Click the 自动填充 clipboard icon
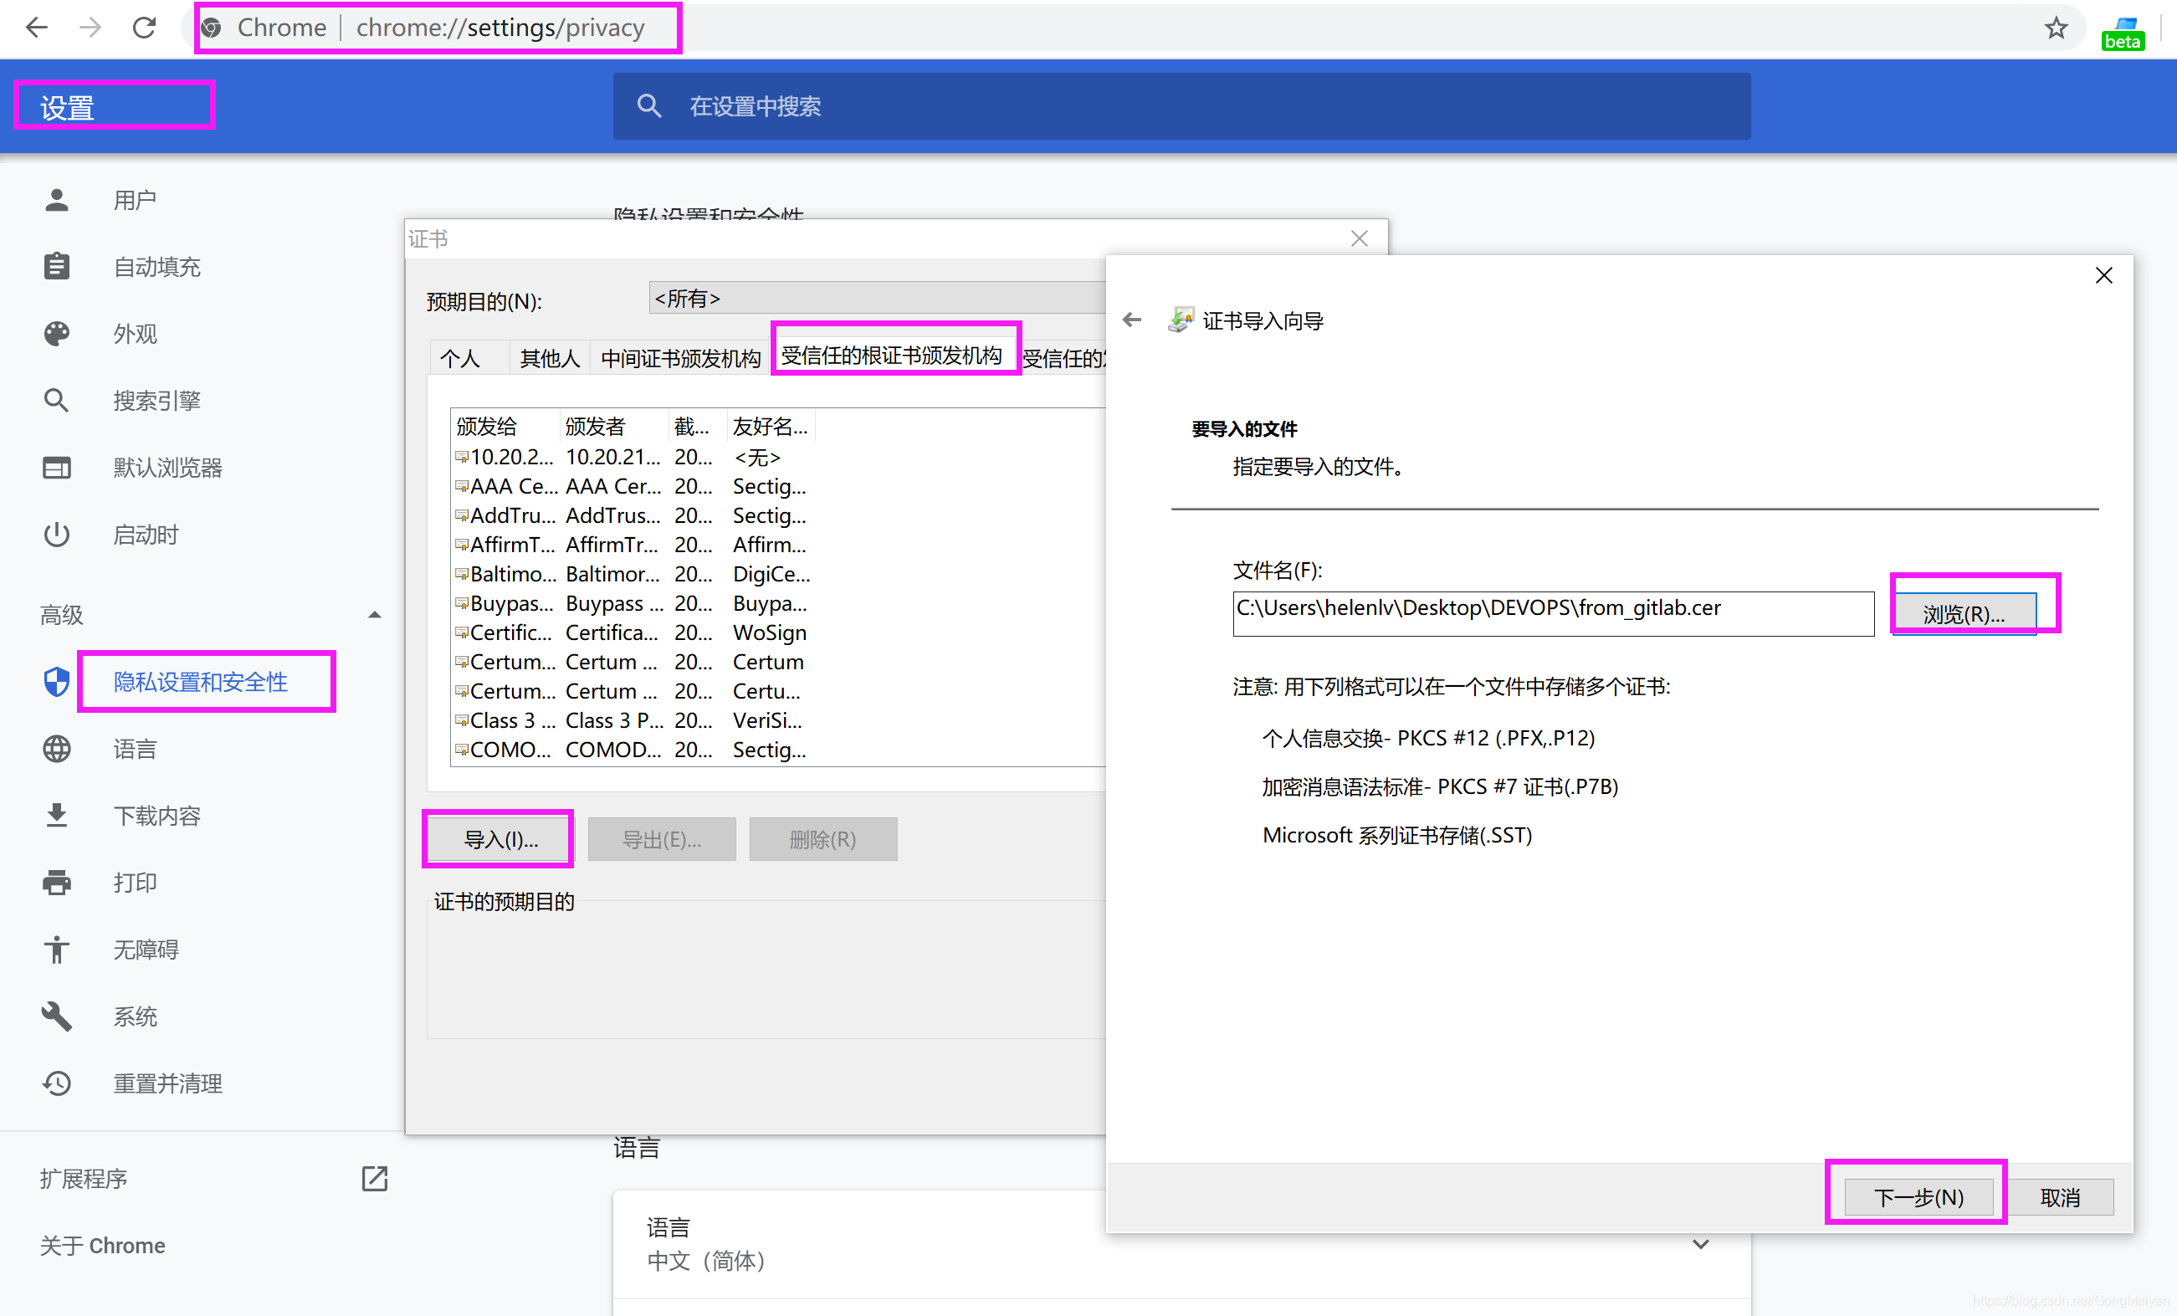The width and height of the screenshot is (2177, 1316). click(57, 267)
